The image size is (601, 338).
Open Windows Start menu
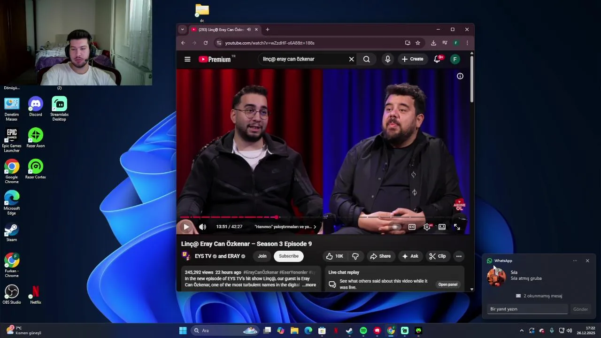tap(183, 330)
